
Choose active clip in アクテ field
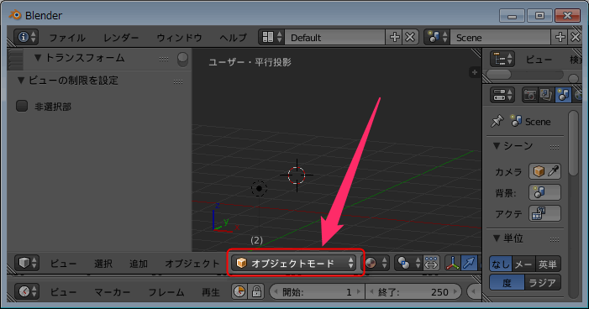pos(544,213)
